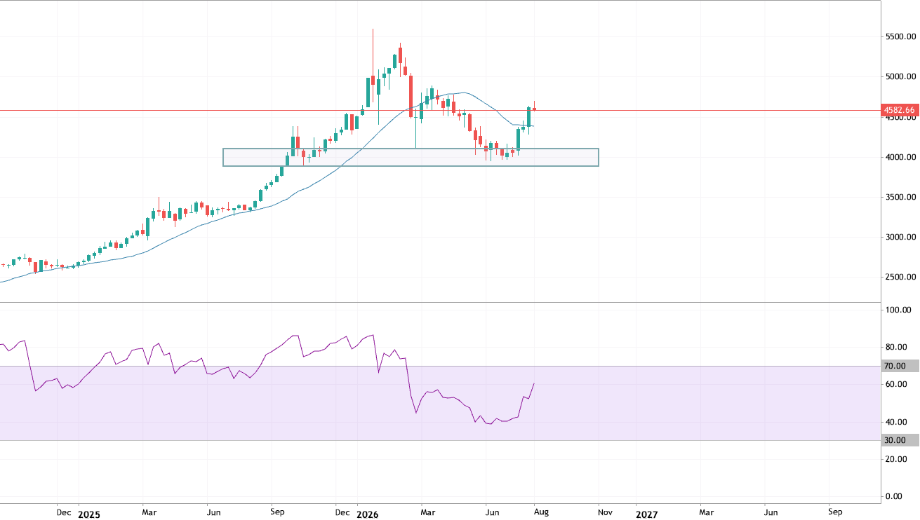Click the 4000.00 price axis label
920x520 pixels.
tap(900, 157)
